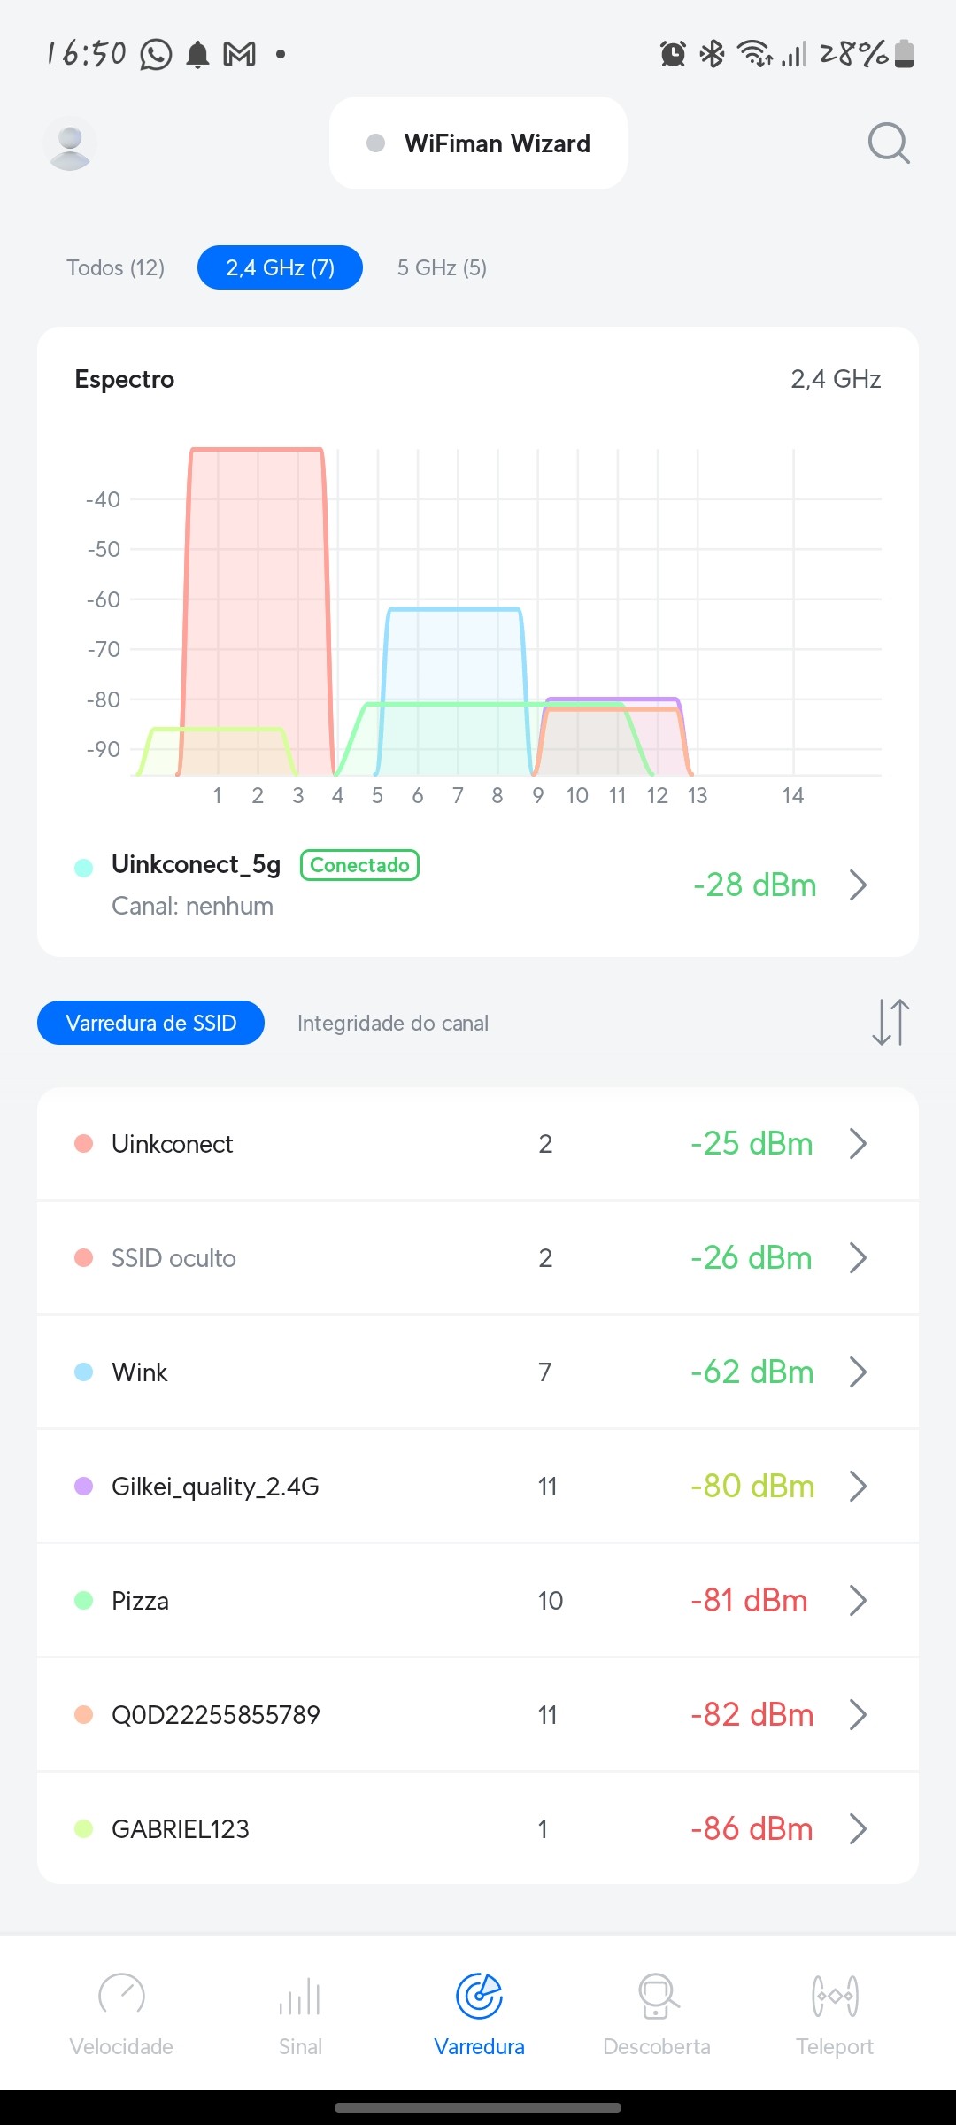
Task: Open the Velocidade speed test icon
Action: pos(121,1997)
